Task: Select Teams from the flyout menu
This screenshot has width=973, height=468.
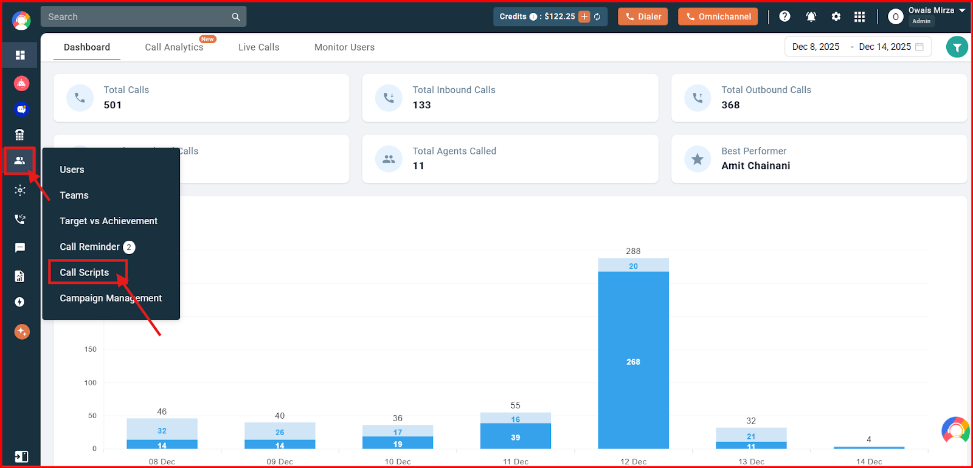Action: coord(74,195)
